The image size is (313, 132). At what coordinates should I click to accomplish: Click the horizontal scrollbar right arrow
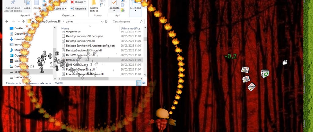[142, 78]
